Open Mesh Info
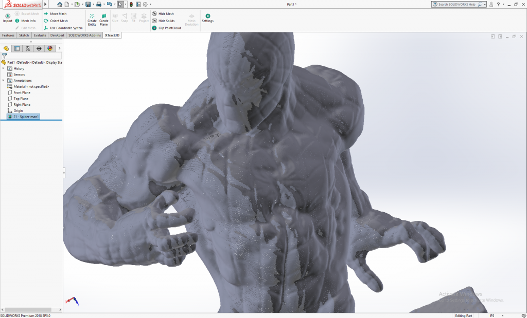527x318 pixels. click(25, 21)
